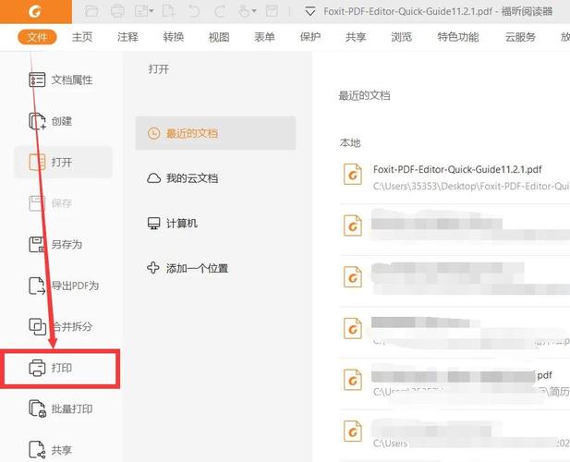Open Foxit-PDF-Editor-Quick-Guide11.2.1.pdf recent file
The image size is (570, 462).
coord(455,178)
